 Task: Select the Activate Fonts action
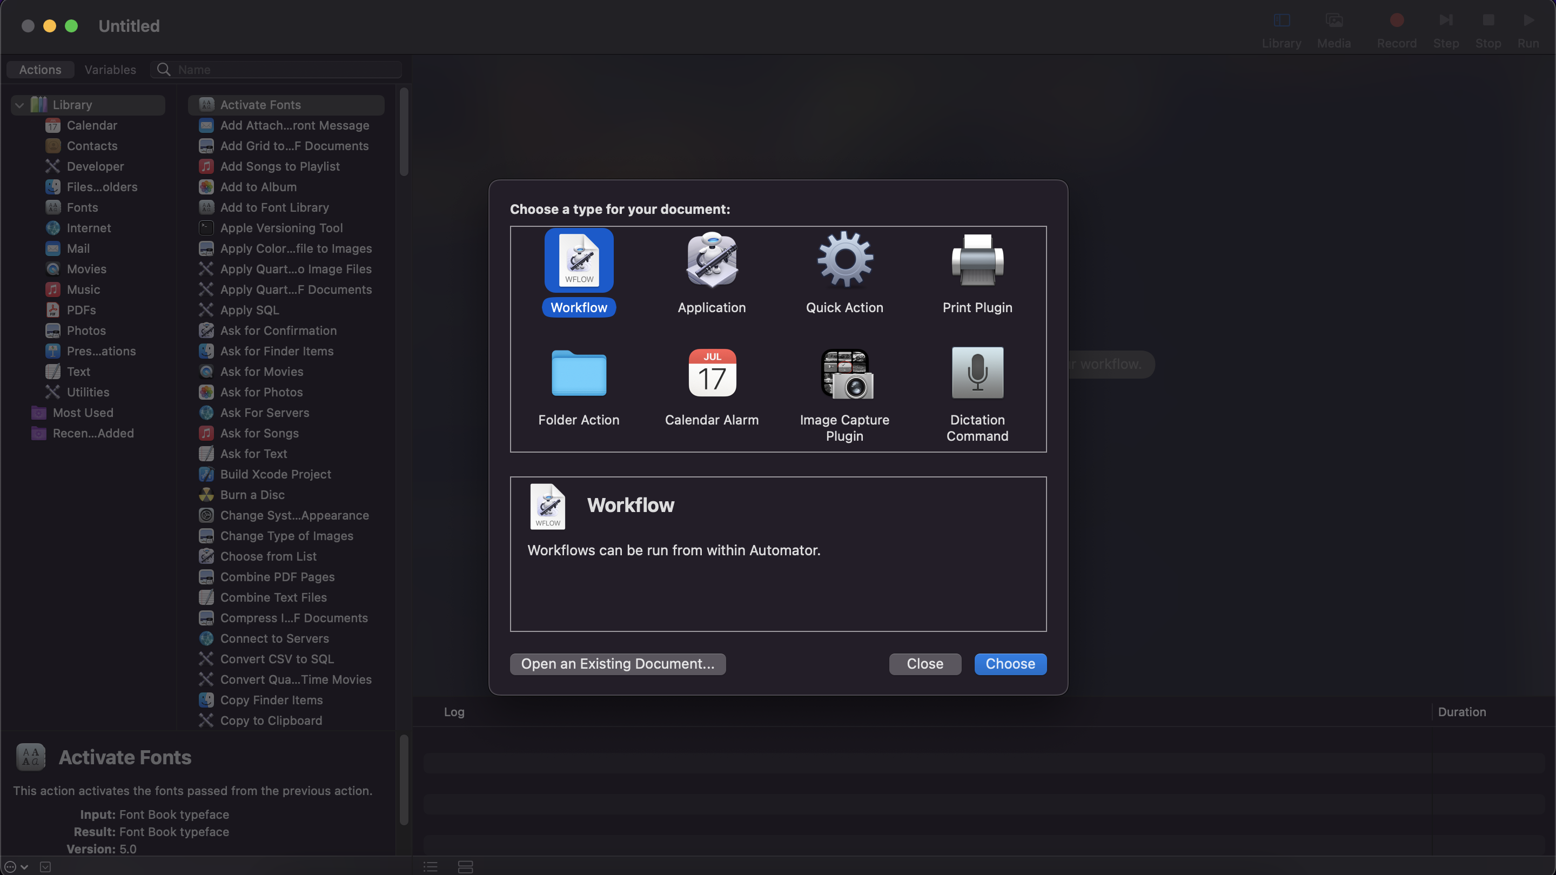click(x=286, y=105)
